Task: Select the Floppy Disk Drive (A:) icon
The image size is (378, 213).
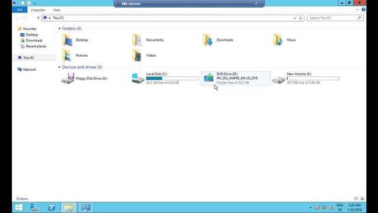Action: [68, 78]
